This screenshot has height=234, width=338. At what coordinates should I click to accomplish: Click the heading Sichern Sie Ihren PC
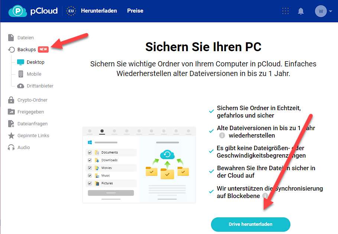203,47
